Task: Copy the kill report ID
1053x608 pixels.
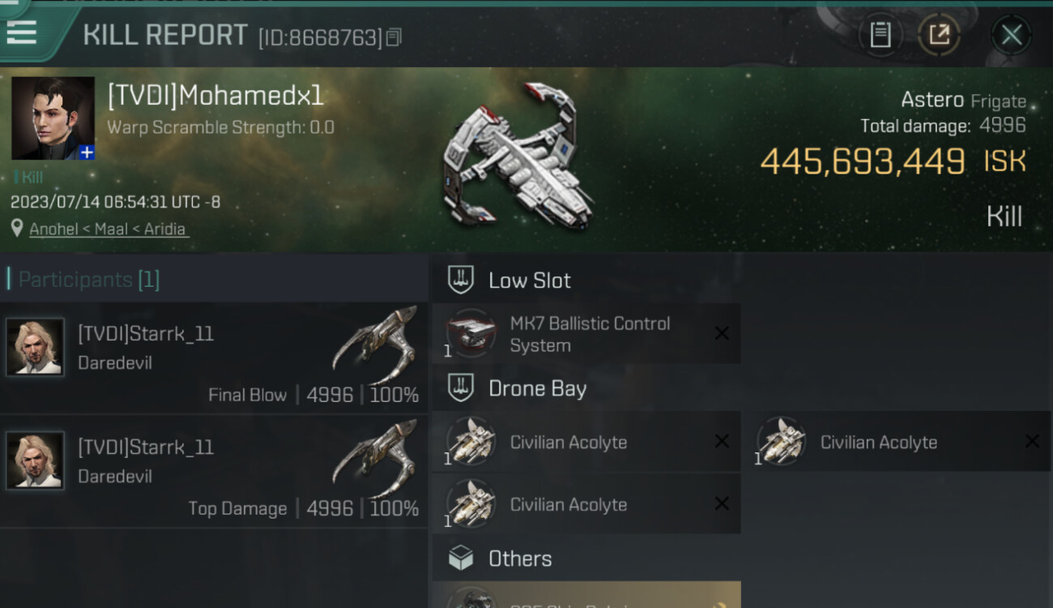Action: [394, 37]
